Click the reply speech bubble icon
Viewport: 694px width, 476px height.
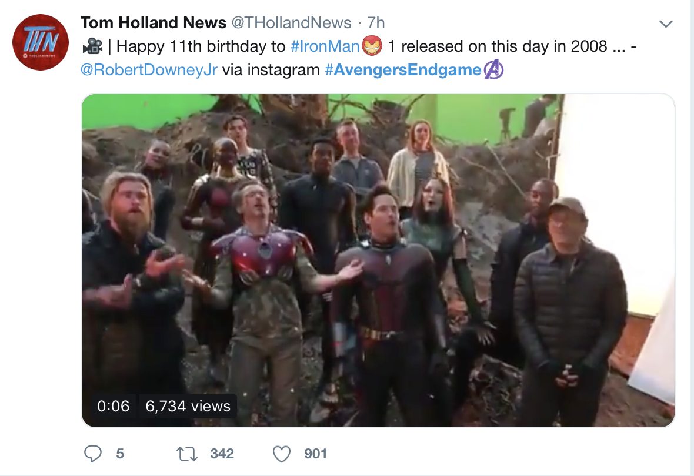(94, 454)
